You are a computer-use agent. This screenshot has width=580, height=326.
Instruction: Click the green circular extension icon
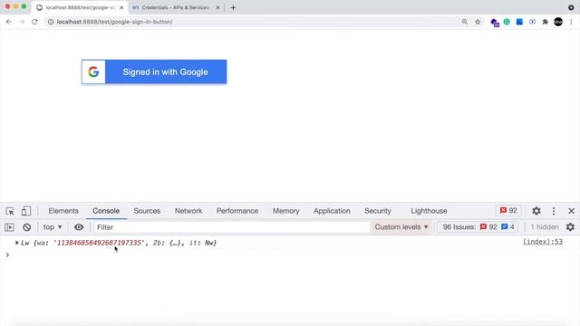click(x=507, y=22)
